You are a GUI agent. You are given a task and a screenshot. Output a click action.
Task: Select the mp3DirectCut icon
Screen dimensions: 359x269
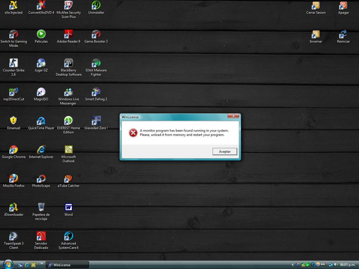14,94
